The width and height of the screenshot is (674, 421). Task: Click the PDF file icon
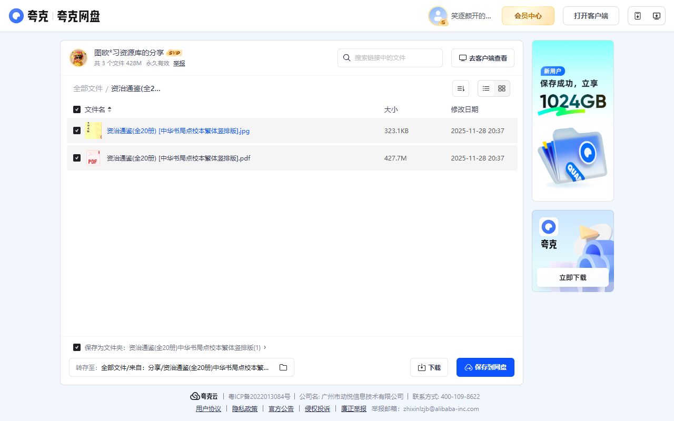pos(93,158)
